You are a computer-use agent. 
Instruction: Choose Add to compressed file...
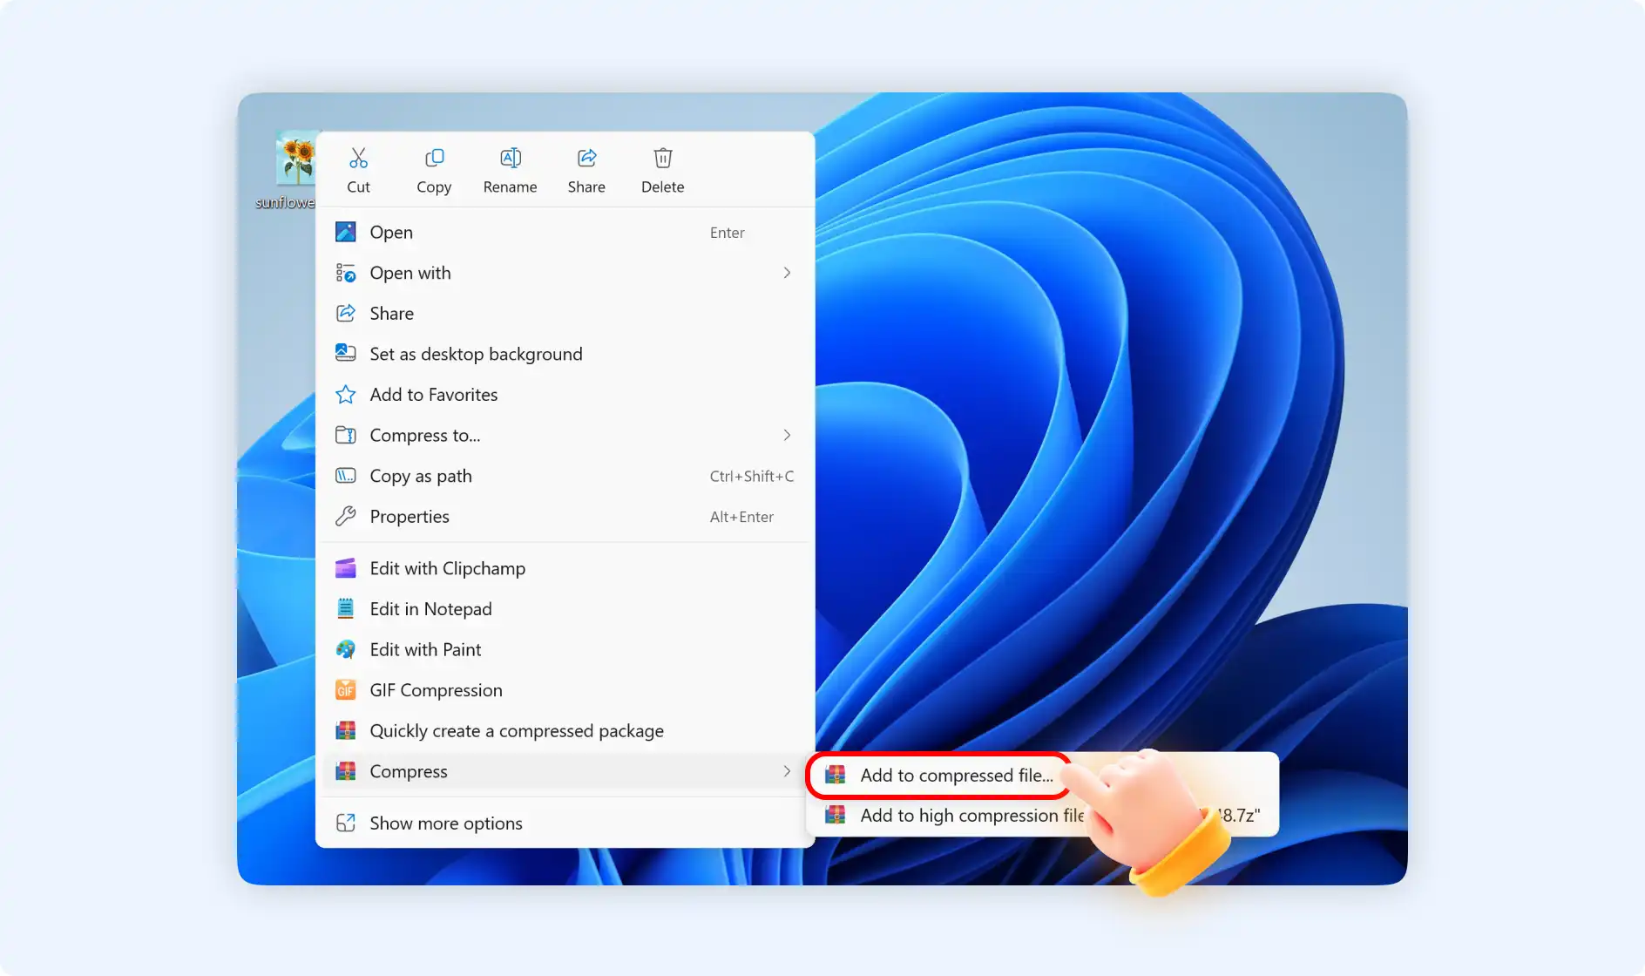(x=939, y=775)
